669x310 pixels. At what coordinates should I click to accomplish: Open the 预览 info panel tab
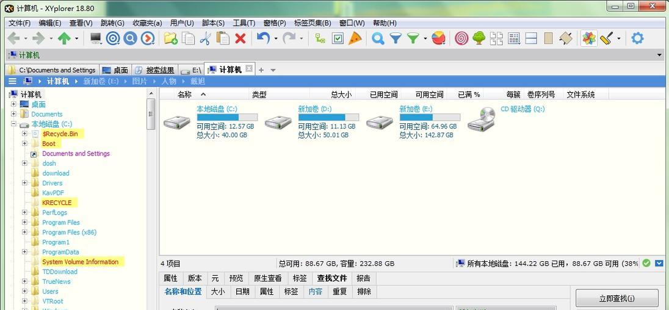point(236,278)
